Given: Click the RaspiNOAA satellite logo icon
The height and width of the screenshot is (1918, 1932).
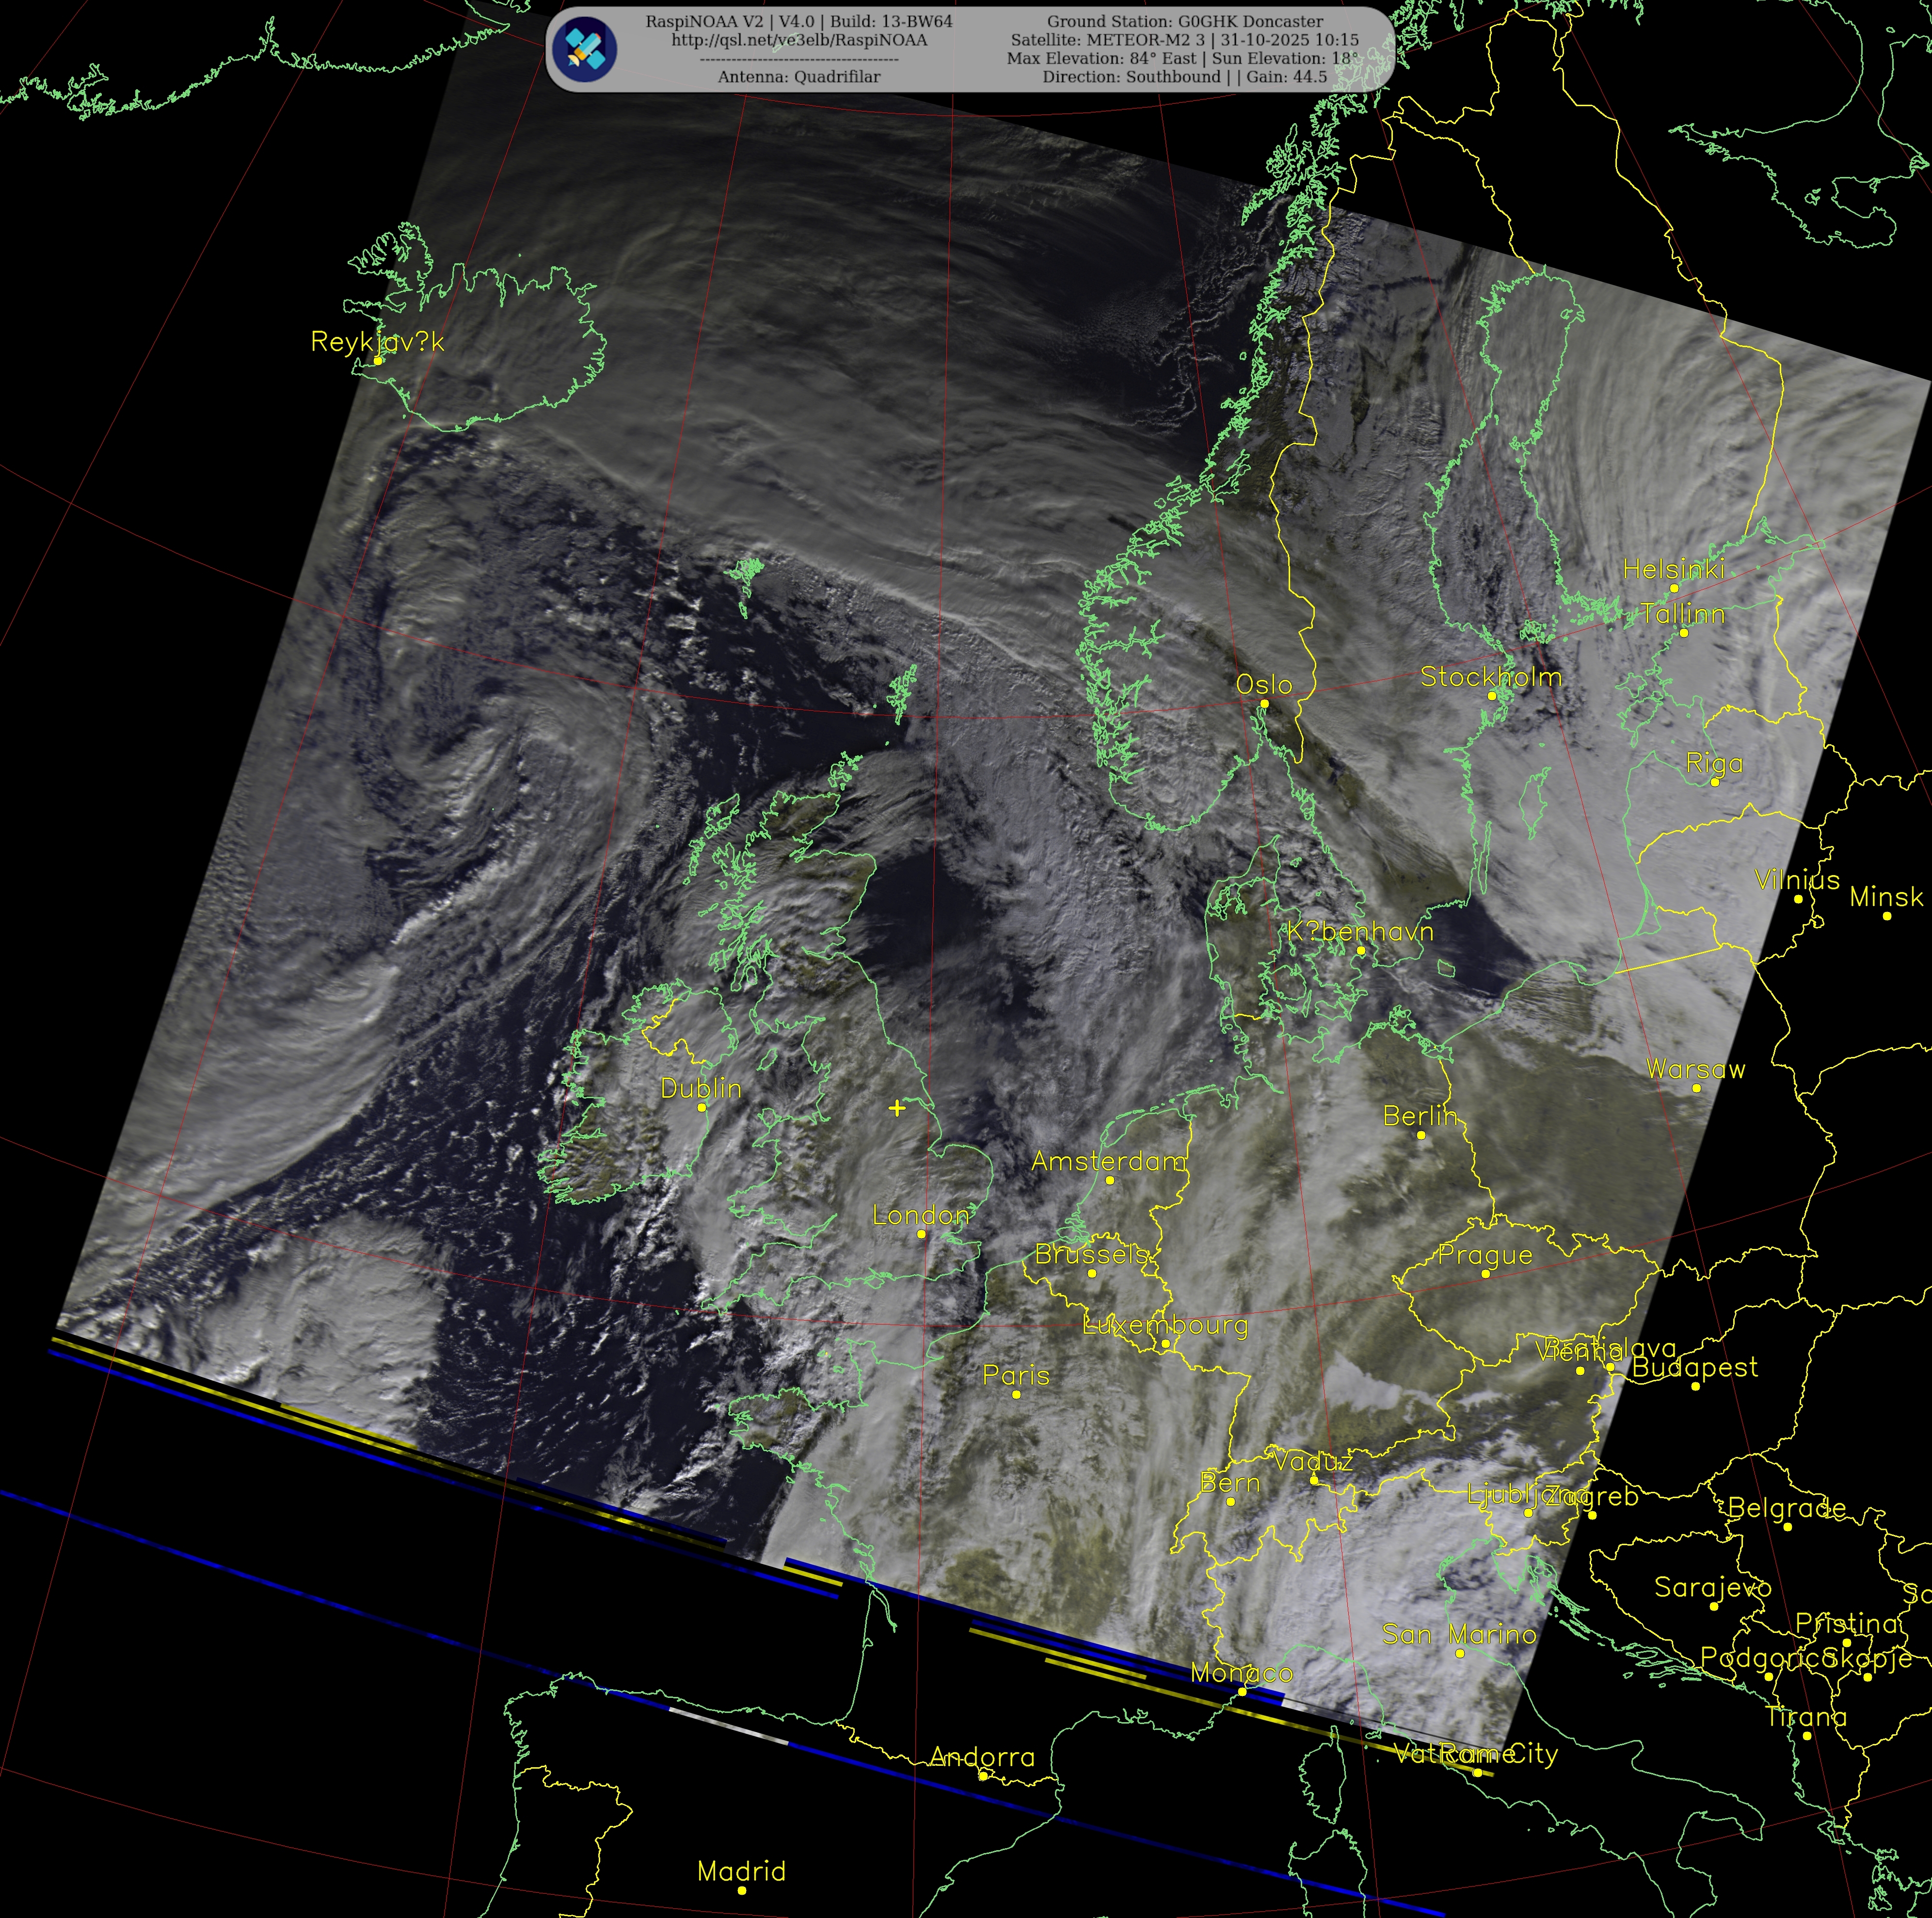Looking at the screenshot, I should (x=586, y=49).
